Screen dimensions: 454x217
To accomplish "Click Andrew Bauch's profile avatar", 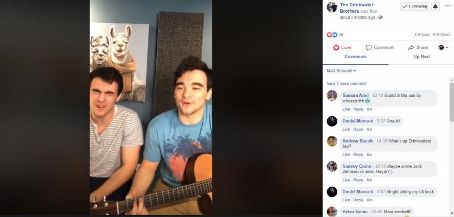I will point(332,141).
